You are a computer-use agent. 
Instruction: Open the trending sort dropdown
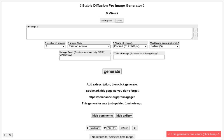tap(95, 128)
